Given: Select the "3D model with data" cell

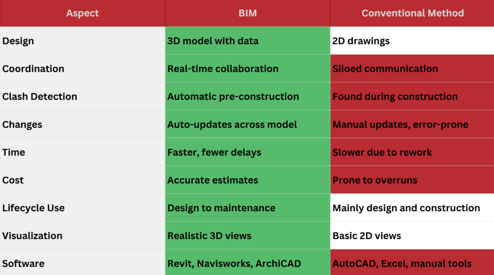Looking at the screenshot, I should 213,41.
